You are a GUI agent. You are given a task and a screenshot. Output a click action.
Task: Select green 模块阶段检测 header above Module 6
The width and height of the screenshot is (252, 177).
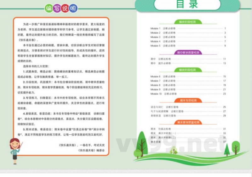point(188,70)
